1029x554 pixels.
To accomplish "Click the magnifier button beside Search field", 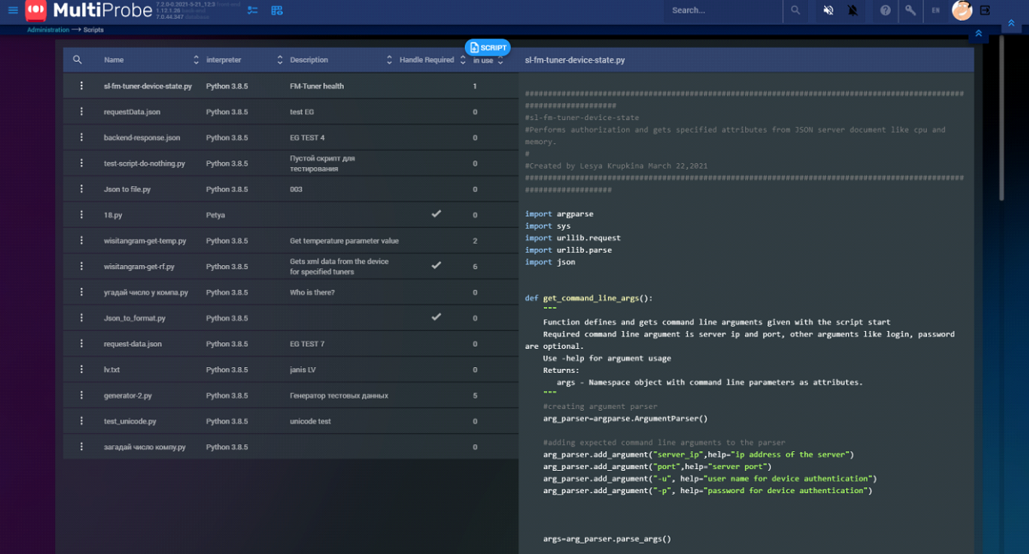I will [796, 10].
